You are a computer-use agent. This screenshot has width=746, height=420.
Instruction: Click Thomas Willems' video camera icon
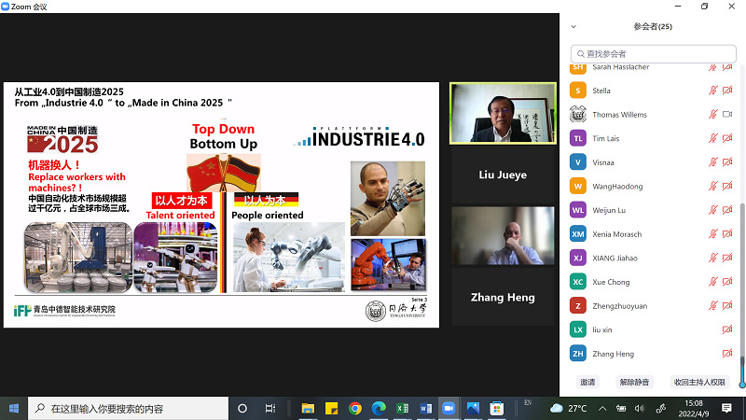coord(727,114)
